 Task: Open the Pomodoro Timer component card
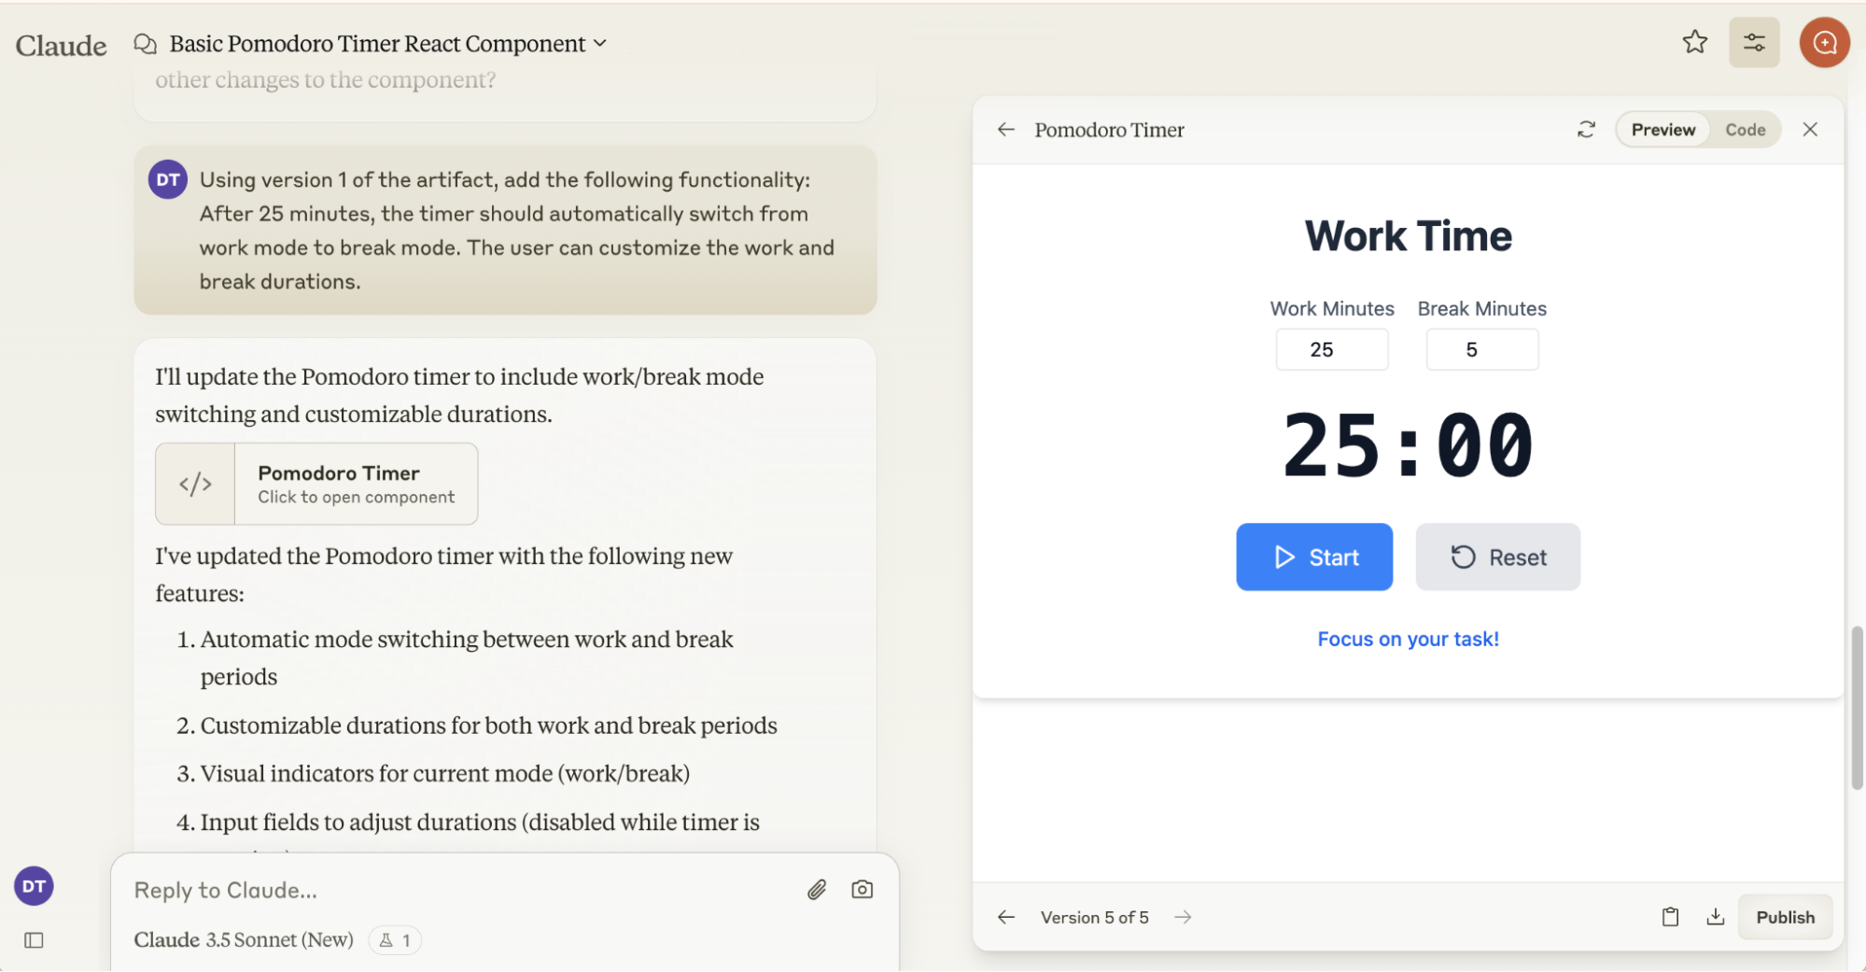(x=316, y=484)
